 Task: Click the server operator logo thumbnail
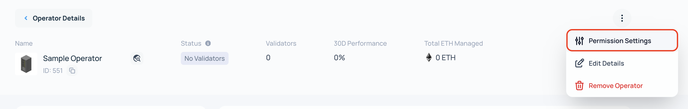(x=26, y=64)
